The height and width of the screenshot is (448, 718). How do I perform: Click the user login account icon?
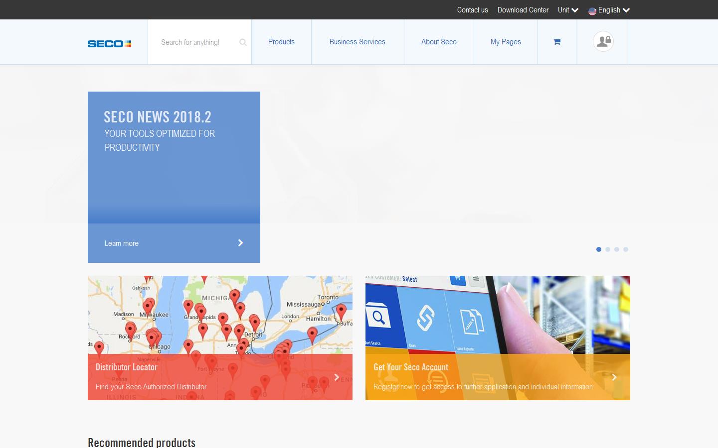[x=603, y=42]
